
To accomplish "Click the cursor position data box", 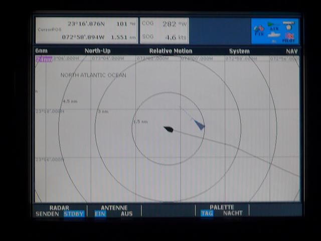I will [86, 30].
